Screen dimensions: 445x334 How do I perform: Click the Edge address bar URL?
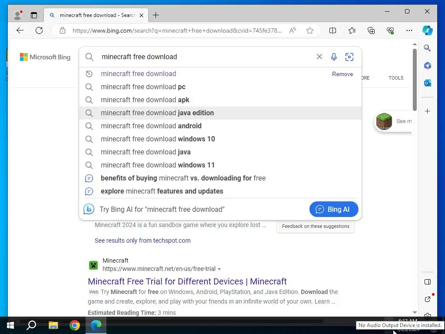tap(177, 30)
